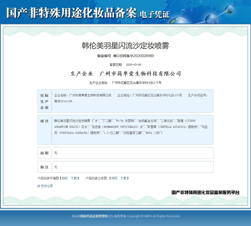Image resolution: width=251 pixels, height=226 pixels.
Task: Download the 产品包装平面图 image
Action: [x=74, y=178]
